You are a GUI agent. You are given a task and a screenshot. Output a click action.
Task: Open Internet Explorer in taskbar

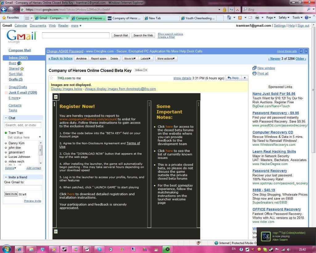tap(19, 249)
